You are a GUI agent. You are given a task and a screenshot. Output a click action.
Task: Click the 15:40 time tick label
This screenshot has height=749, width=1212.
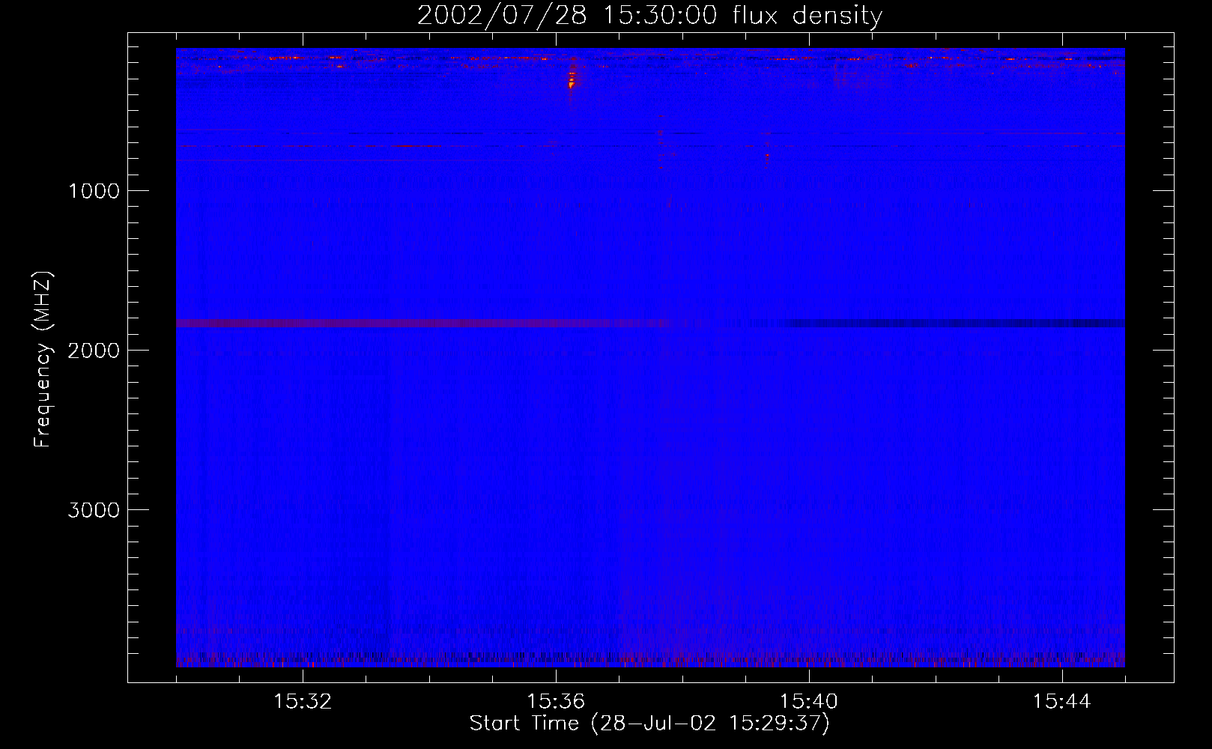click(809, 702)
